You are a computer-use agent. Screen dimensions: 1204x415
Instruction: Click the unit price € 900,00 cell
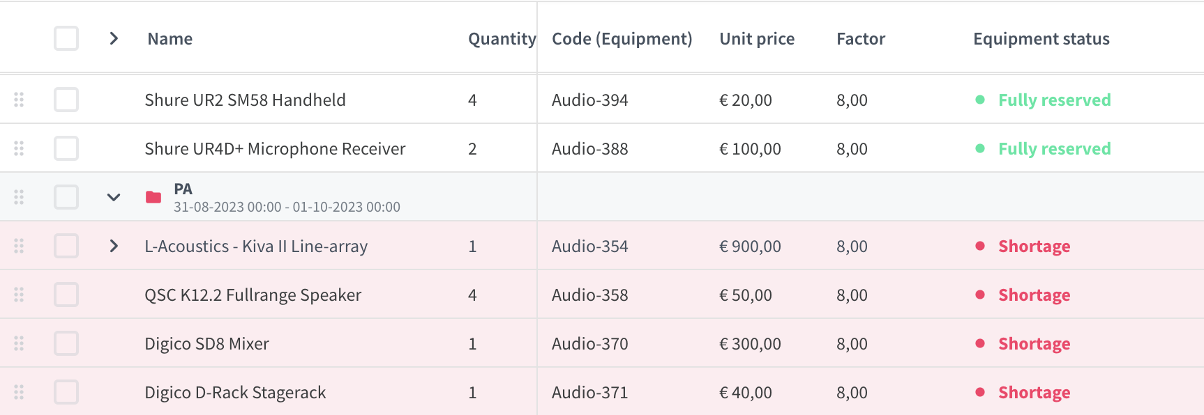point(750,246)
